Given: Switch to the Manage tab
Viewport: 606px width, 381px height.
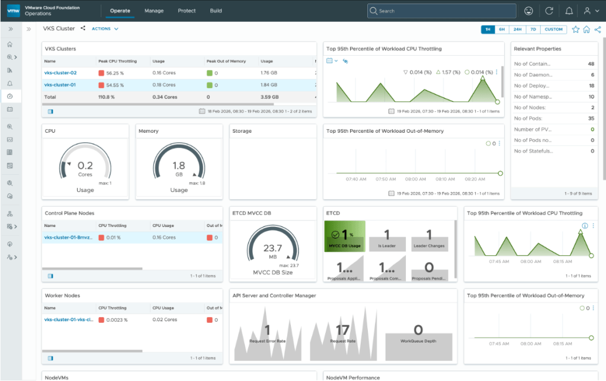Looking at the screenshot, I should (154, 11).
